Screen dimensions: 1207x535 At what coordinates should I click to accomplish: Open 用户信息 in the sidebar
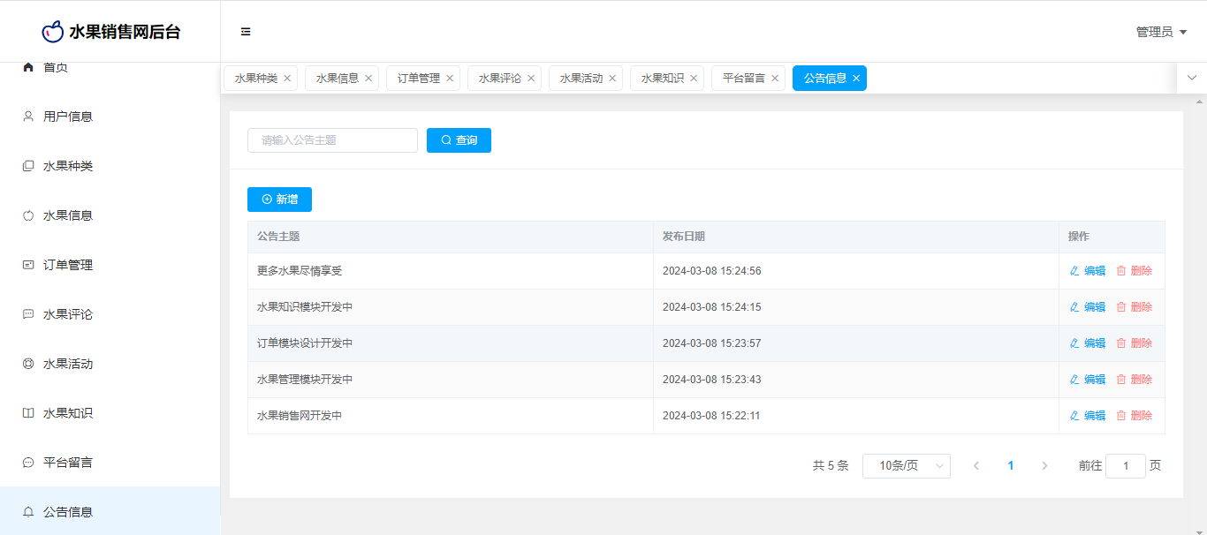[68, 117]
